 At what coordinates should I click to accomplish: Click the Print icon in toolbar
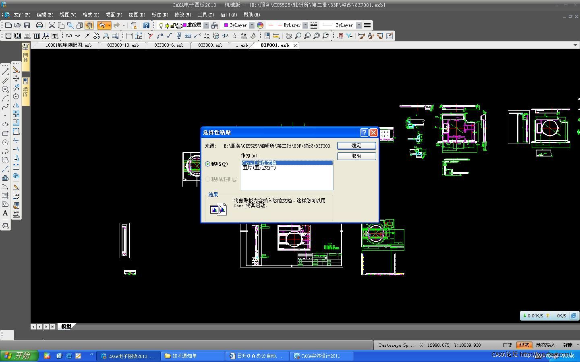39,25
